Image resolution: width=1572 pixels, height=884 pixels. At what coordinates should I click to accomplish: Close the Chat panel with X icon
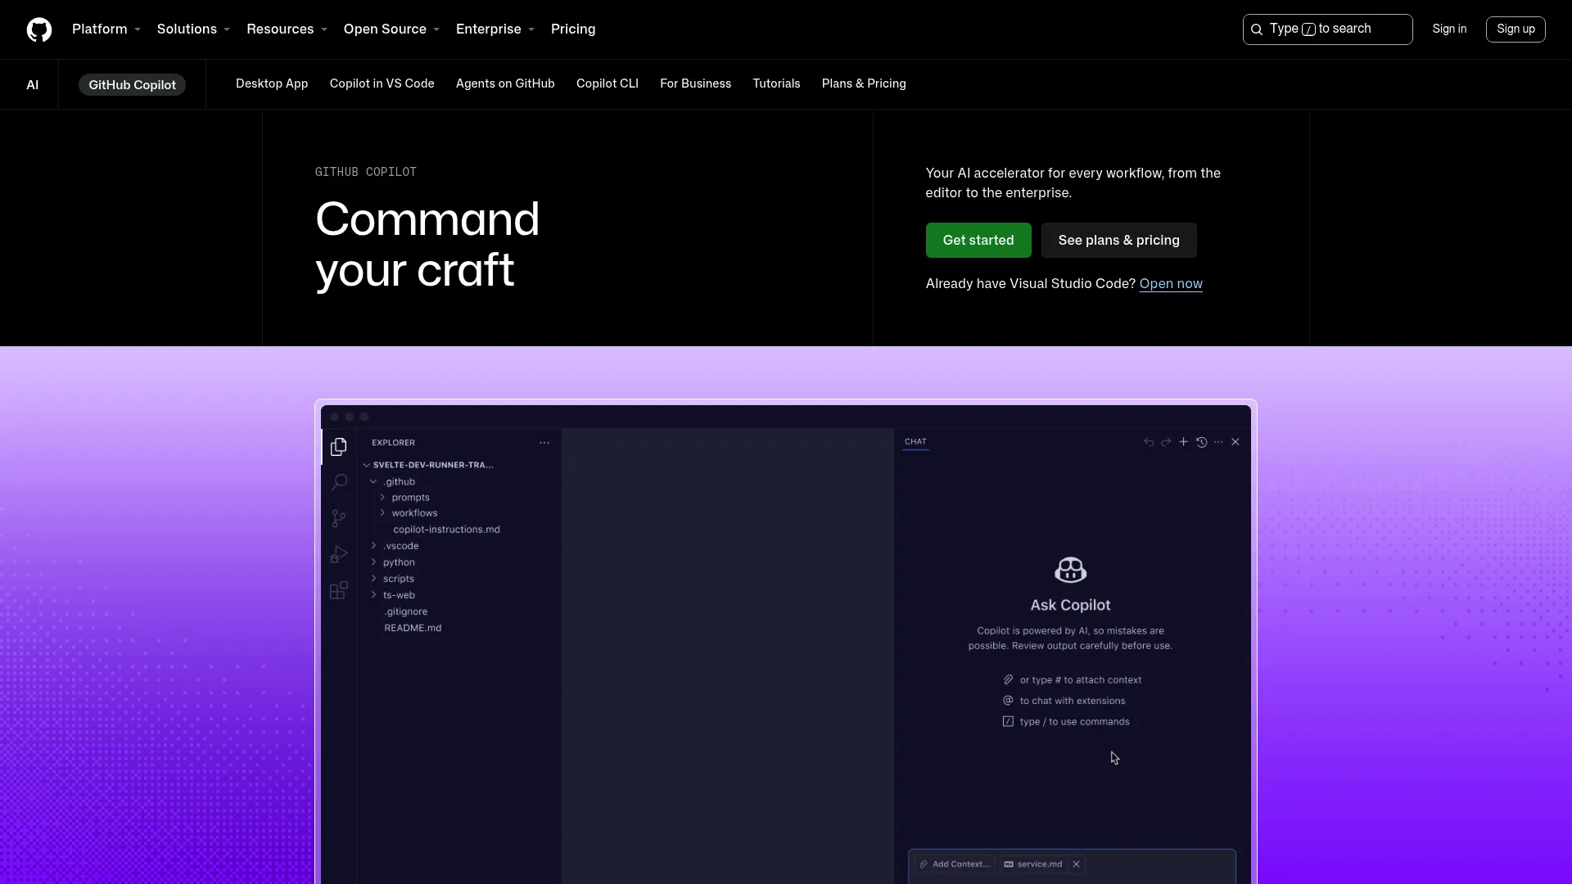1235,442
